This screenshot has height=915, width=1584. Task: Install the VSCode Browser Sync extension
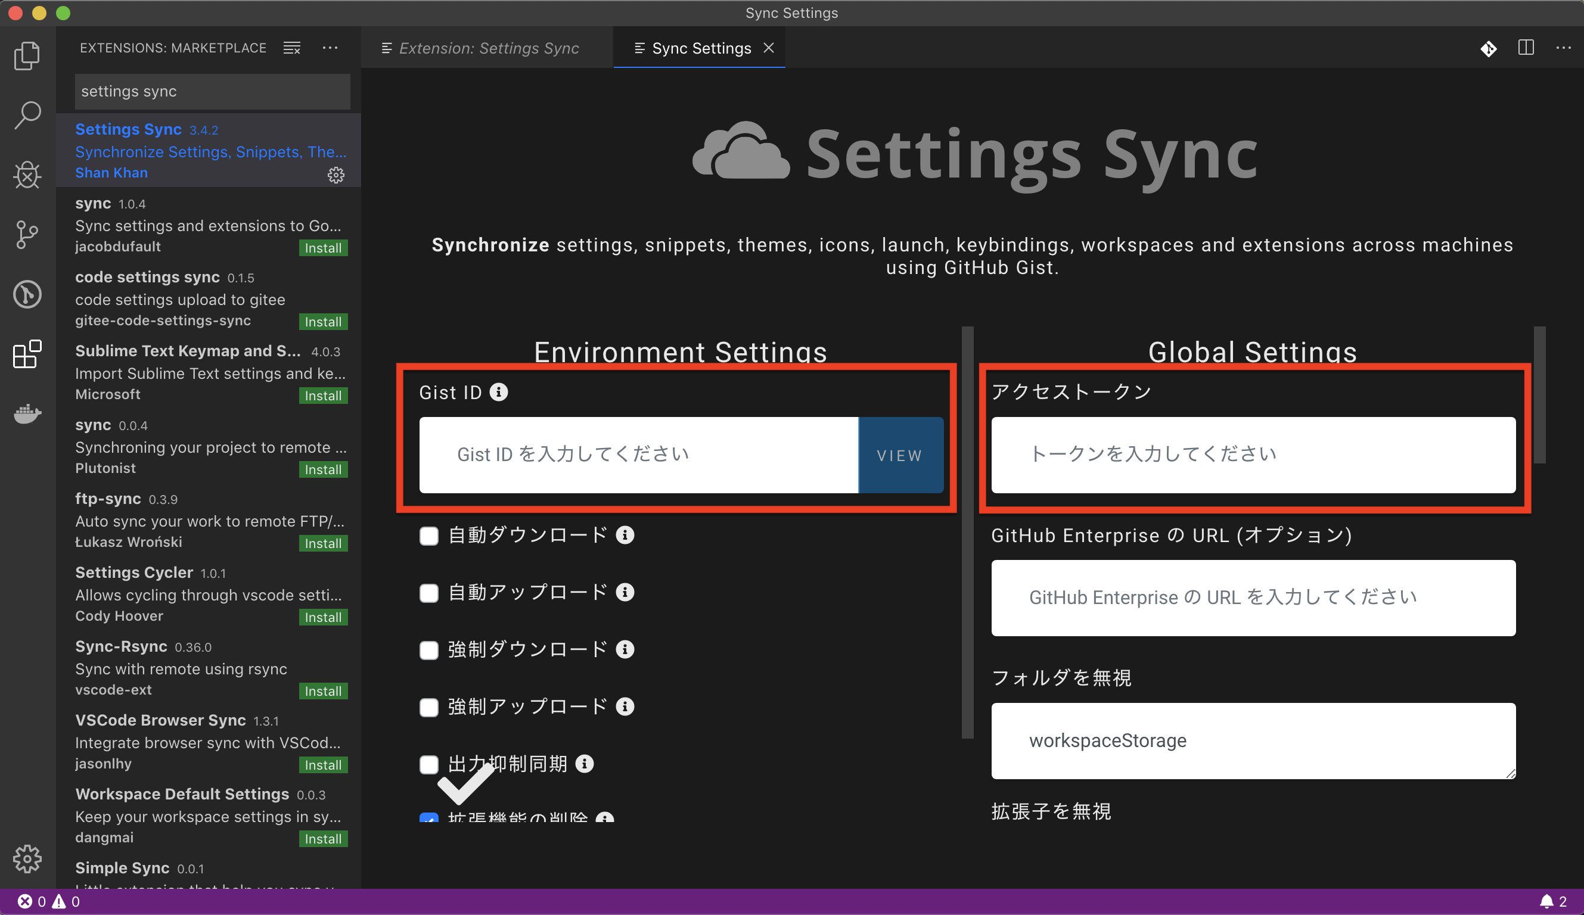tap(323, 765)
